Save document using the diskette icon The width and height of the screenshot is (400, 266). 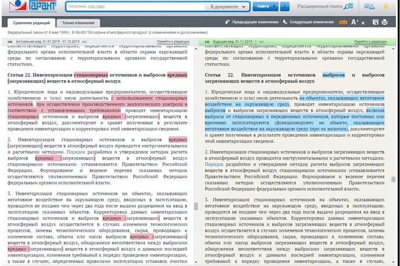coord(374,22)
